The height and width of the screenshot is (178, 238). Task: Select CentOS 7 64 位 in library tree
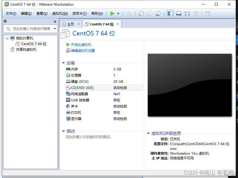click(34, 44)
